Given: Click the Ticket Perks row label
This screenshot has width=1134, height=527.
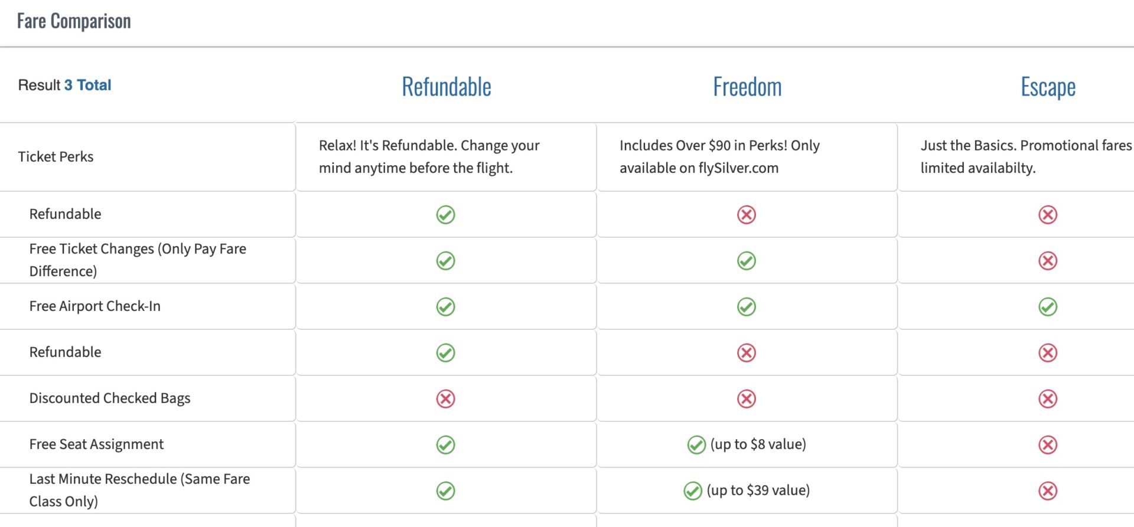Looking at the screenshot, I should pos(56,157).
